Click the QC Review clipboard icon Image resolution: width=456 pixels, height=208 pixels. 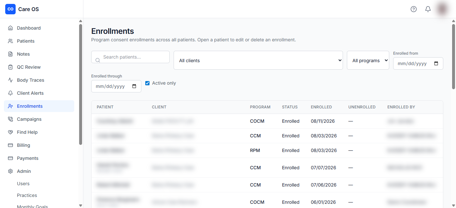(x=10, y=67)
